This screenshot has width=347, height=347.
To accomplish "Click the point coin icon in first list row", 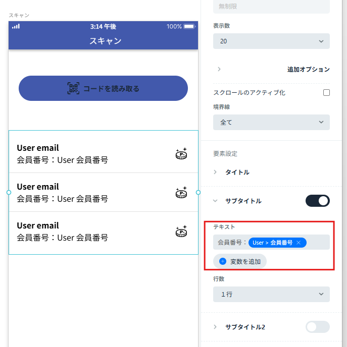I will coord(181,154).
